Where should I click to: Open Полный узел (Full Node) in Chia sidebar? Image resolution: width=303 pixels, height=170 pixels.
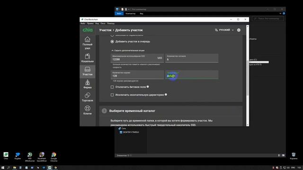(x=87, y=43)
